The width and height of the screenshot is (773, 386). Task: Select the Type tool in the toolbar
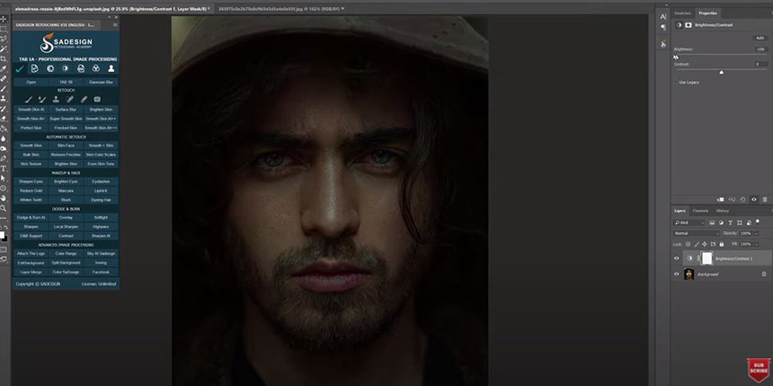pyautogui.click(x=4, y=167)
